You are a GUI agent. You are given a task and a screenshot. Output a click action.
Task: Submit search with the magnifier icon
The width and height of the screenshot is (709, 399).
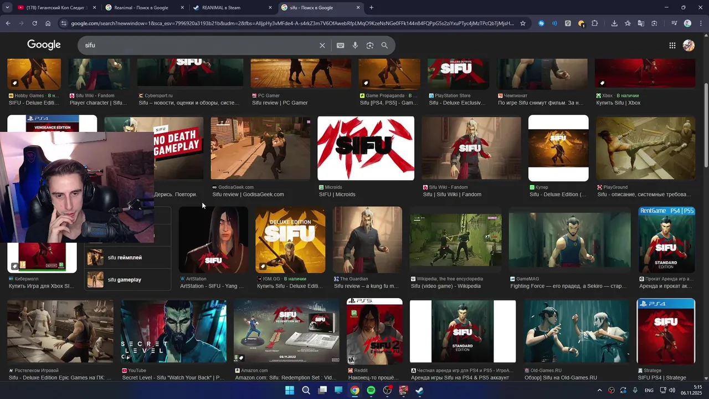click(384, 45)
